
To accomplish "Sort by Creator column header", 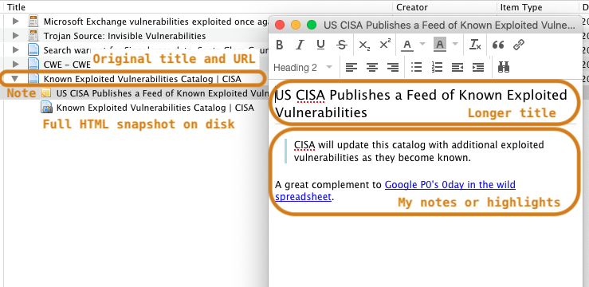I will pyautogui.click(x=412, y=7).
